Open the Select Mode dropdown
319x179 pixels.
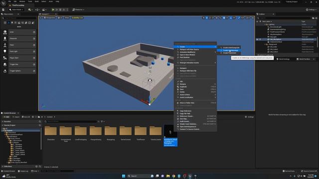point(16,9)
